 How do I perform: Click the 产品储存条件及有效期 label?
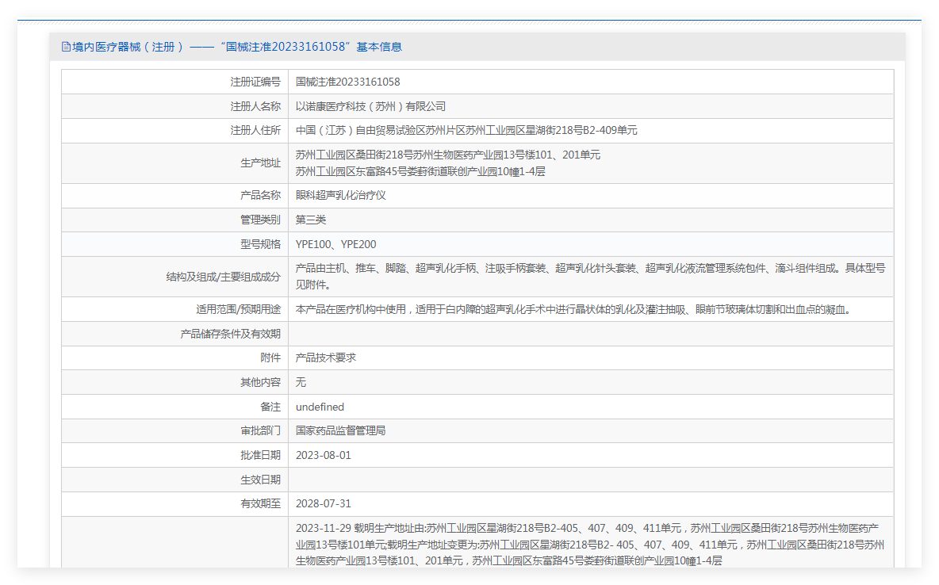tap(231, 334)
